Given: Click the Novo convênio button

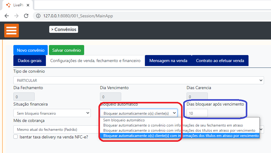Looking at the screenshot, I should tap(30, 50).
